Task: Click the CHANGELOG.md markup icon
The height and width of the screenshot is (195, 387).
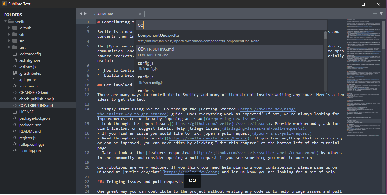Action: point(15,93)
